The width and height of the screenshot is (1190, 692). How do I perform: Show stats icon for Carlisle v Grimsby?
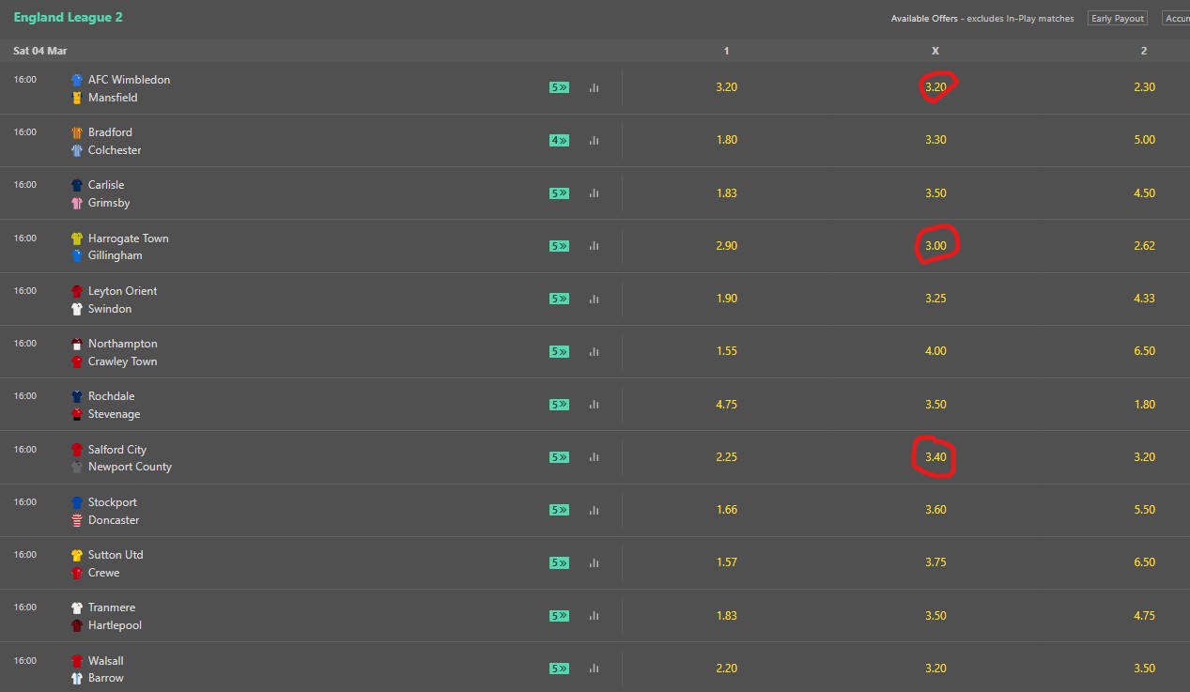point(594,193)
